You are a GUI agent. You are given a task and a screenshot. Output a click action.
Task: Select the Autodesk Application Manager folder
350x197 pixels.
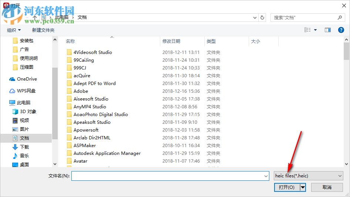107,153
